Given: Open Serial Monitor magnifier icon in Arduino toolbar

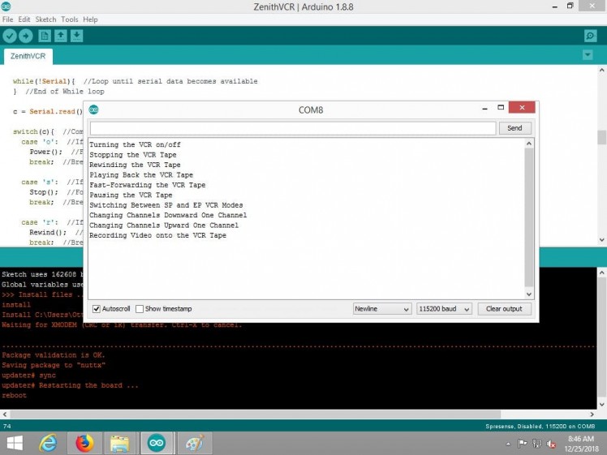Looking at the screenshot, I should point(590,36).
